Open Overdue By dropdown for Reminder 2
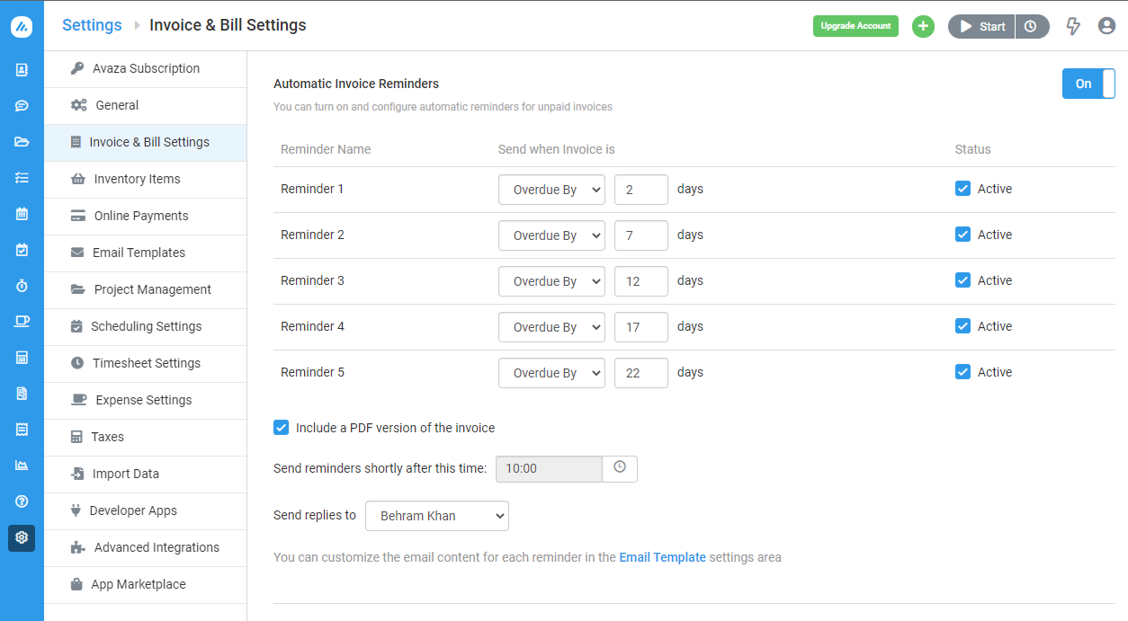This screenshot has height=621, width=1128. point(551,235)
